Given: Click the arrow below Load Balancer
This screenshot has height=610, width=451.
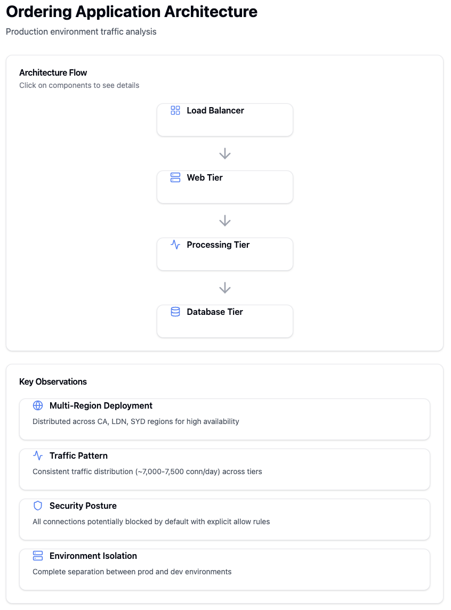Looking at the screenshot, I should 225,153.
